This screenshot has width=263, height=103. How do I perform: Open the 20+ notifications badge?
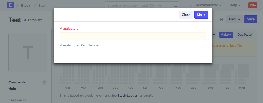coord(253,5)
